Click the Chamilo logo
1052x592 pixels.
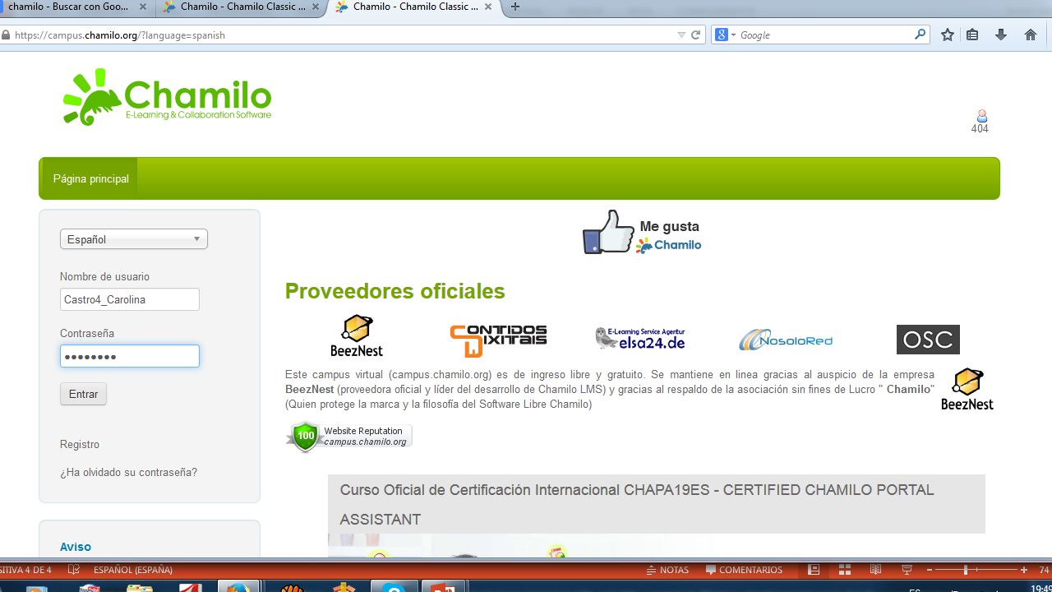(167, 97)
